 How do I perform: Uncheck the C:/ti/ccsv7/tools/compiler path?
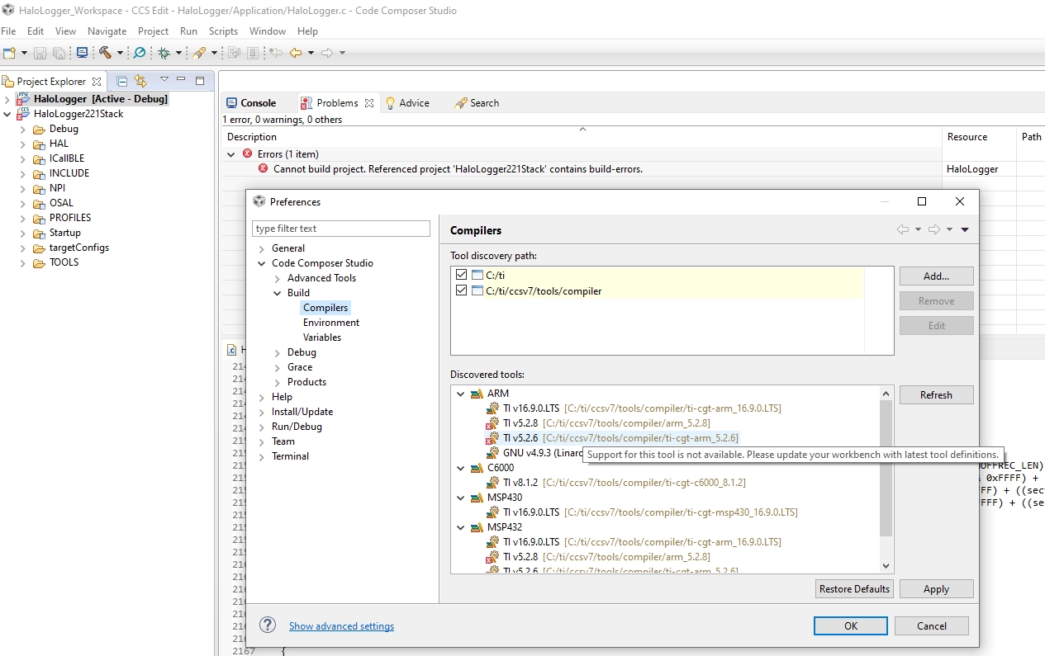point(461,290)
